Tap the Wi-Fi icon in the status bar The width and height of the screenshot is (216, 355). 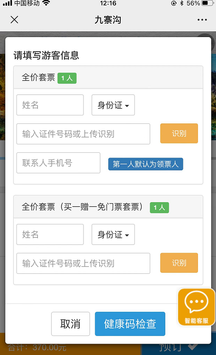(46, 3)
